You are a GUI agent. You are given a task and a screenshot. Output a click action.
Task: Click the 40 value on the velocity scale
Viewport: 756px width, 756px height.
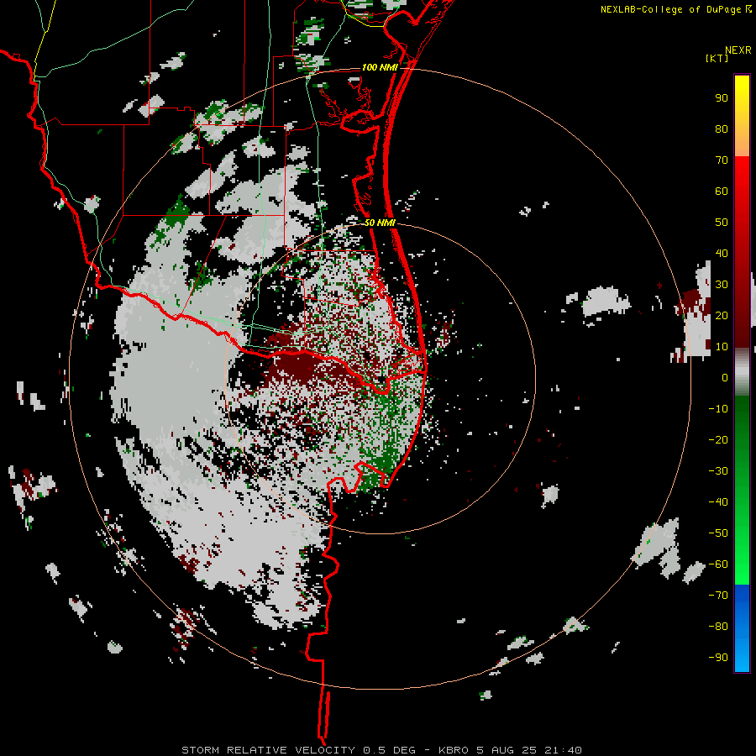(722, 253)
